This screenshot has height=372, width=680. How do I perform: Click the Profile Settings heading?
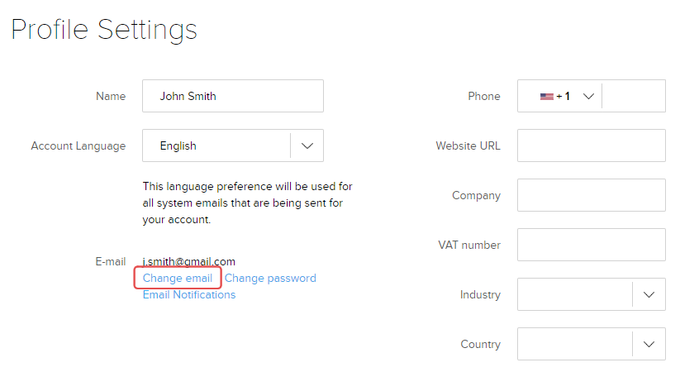[104, 30]
